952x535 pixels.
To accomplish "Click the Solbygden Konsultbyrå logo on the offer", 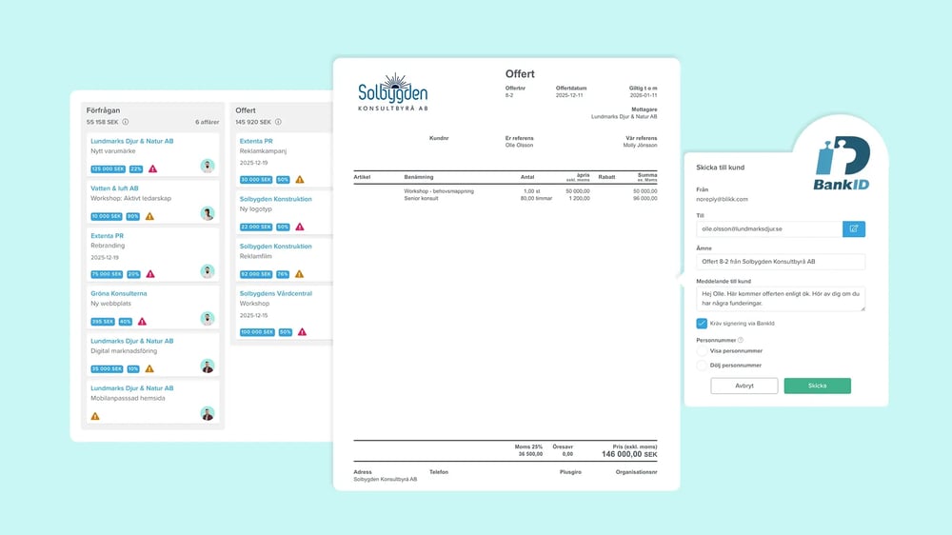I will coord(393,92).
